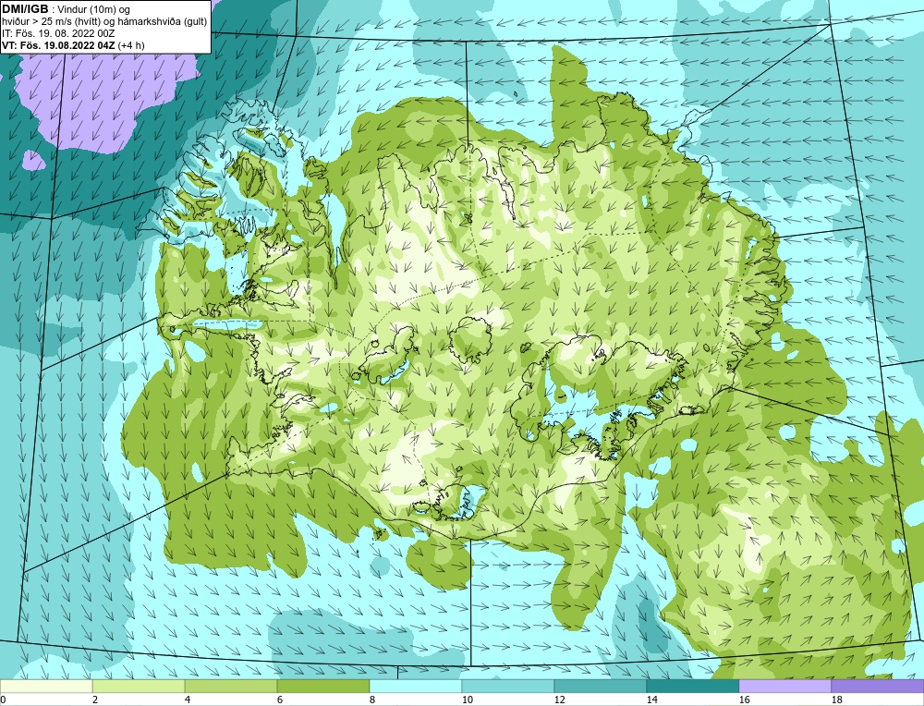Click the "(+4 h)" forecast offset text
Screen dimensions: 924x706
[x=131, y=44]
